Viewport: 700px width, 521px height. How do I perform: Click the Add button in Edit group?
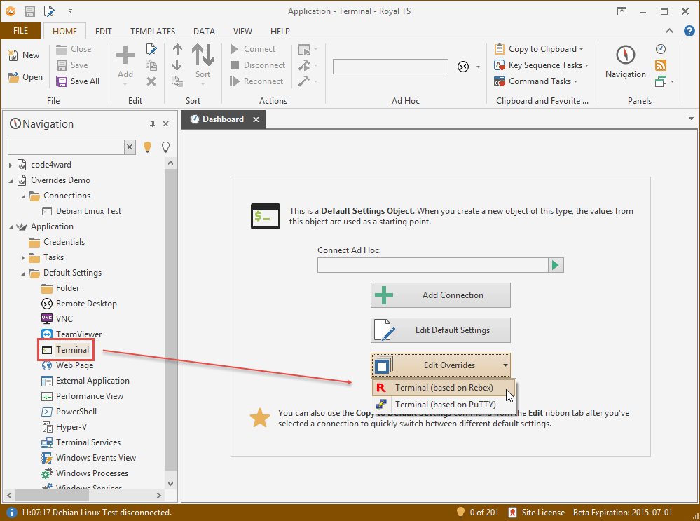tap(125, 65)
